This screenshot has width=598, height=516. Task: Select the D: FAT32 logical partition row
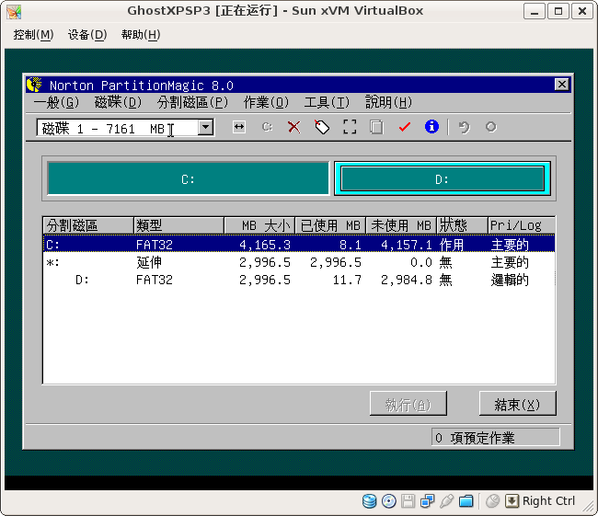pyautogui.click(x=299, y=280)
